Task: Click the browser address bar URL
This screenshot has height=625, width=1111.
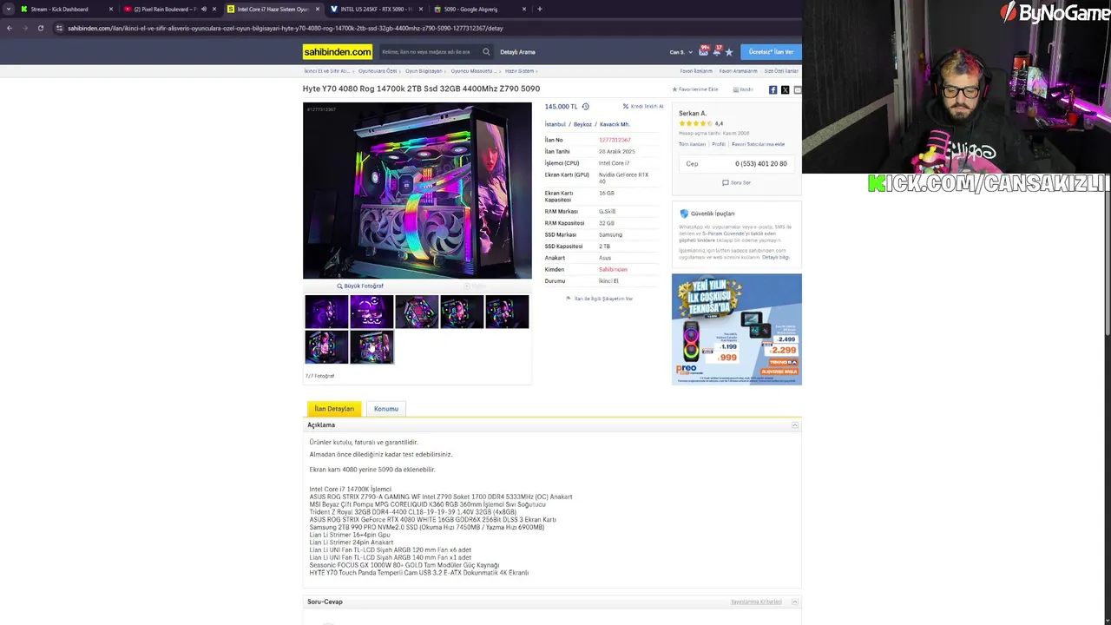Action: coord(286,29)
